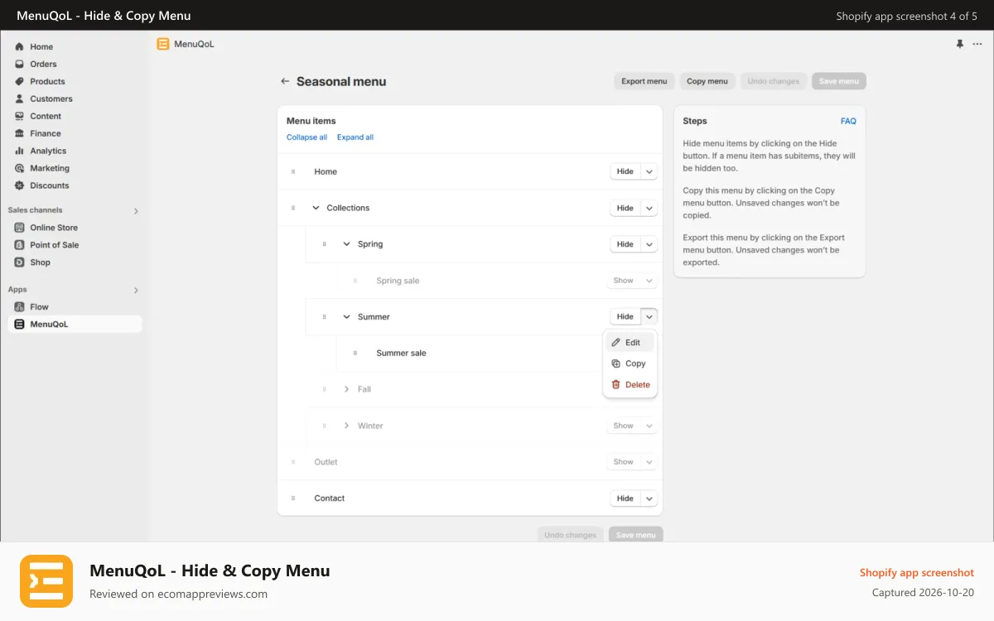994x621 pixels.
Task: Click the drag handle for Summer sale
Action: pyautogui.click(x=355, y=354)
